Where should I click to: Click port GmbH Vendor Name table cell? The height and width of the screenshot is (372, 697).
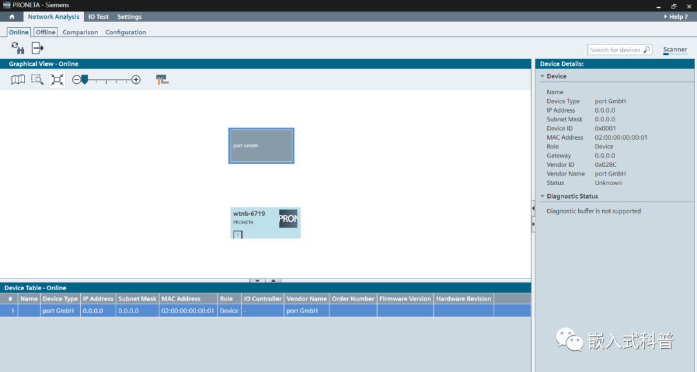(x=307, y=311)
